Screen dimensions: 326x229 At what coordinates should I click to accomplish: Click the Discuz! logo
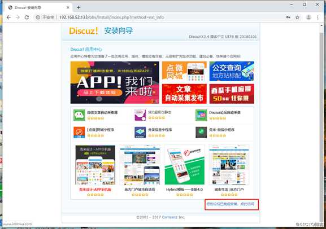[84, 31]
